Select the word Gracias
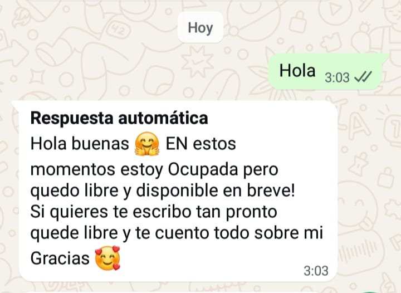The image size is (401, 293). pos(60,258)
